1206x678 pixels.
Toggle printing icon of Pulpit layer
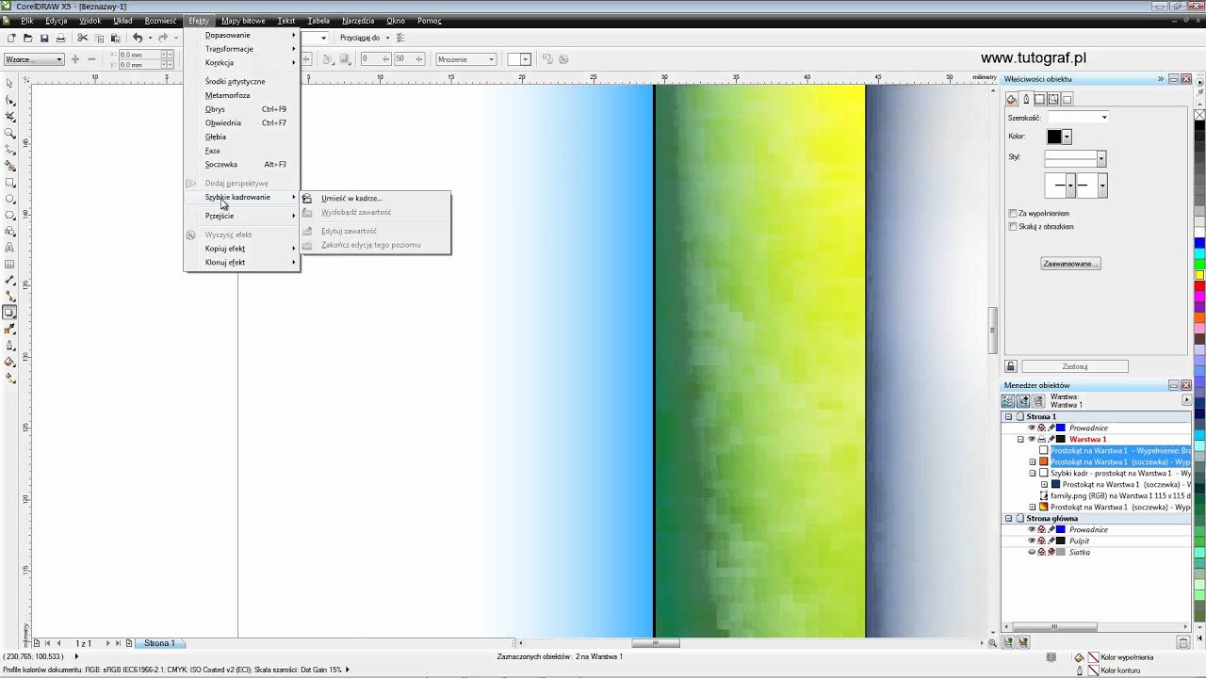click(1041, 541)
